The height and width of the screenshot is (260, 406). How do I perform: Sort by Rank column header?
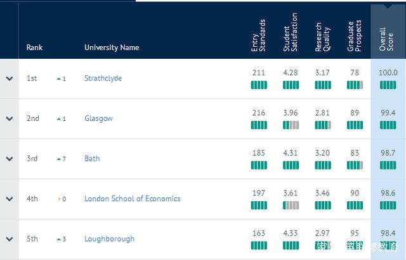click(34, 47)
